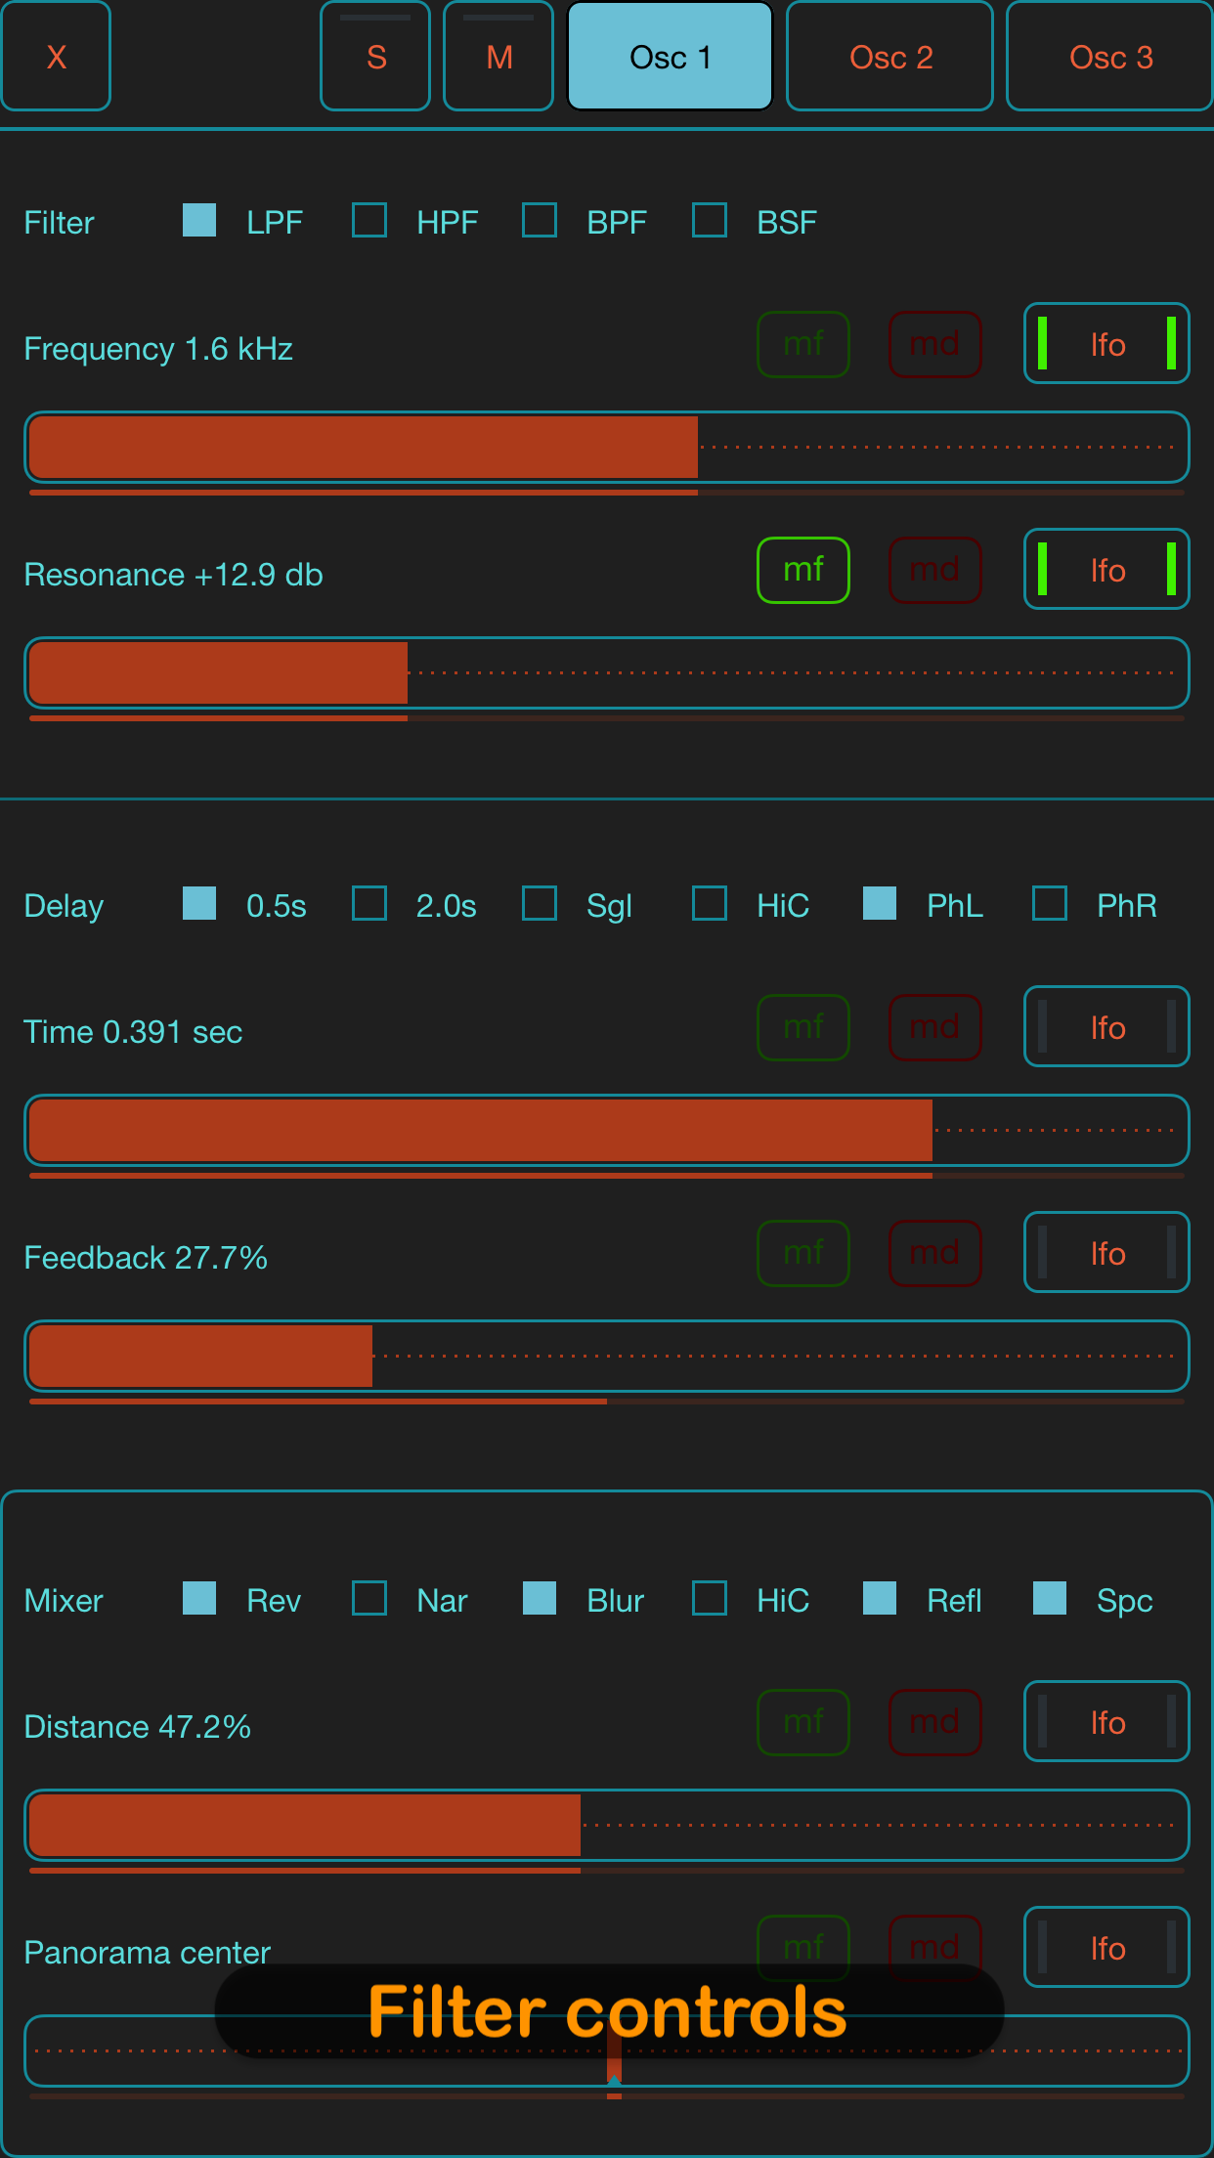The height and width of the screenshot is (2158, 1214).
Task: Click the M mute button
Action: [498, 56]
